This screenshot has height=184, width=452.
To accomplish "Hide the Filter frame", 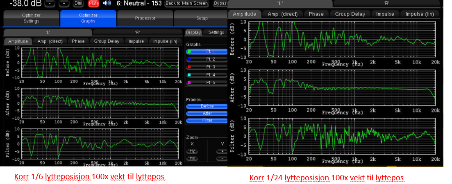I will tap(207, 121).
